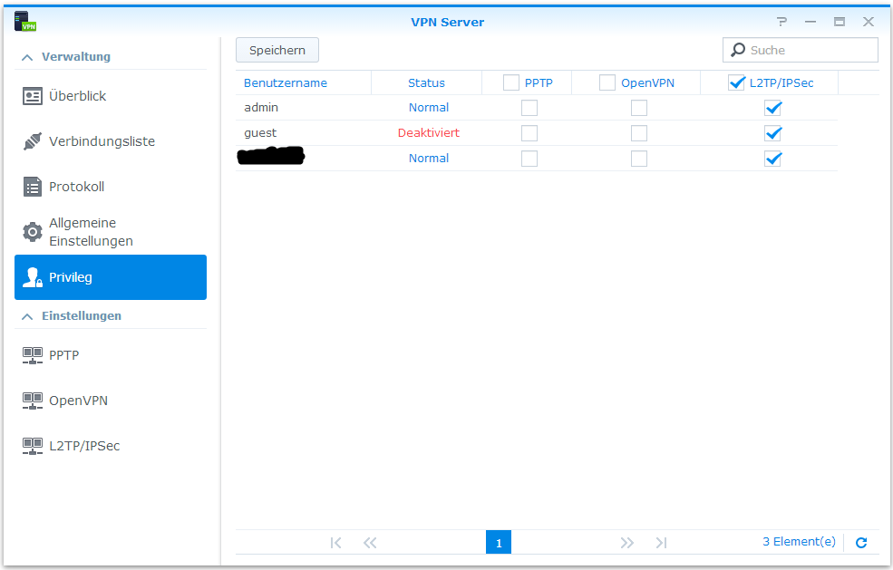
Task: Collapse the Verwaltung section
Action: tap(26, 56)
